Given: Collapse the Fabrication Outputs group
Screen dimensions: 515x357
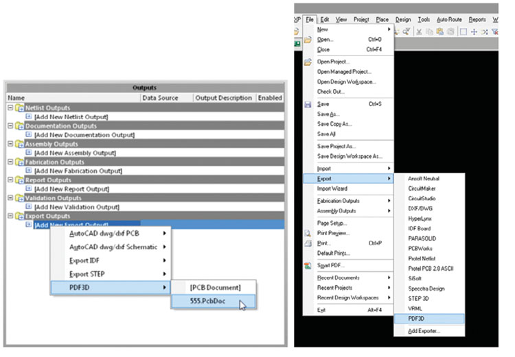Looking at the screenshot, I should 10,162.
